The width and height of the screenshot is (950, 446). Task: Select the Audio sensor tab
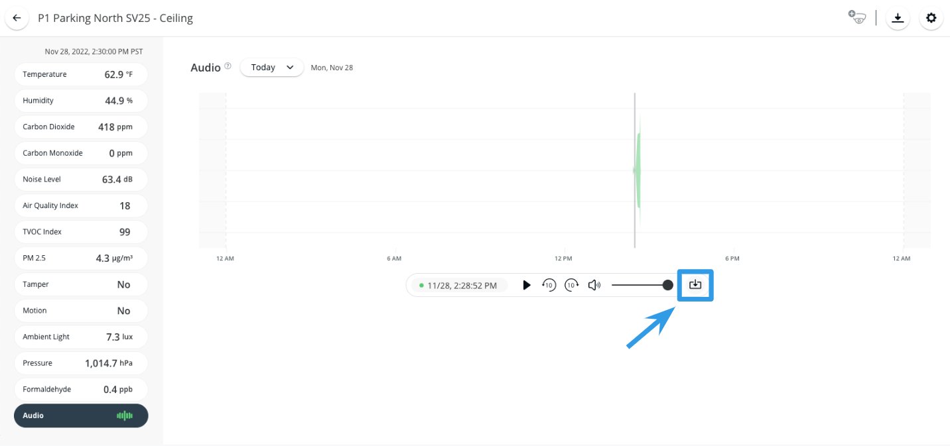(80, 416)
